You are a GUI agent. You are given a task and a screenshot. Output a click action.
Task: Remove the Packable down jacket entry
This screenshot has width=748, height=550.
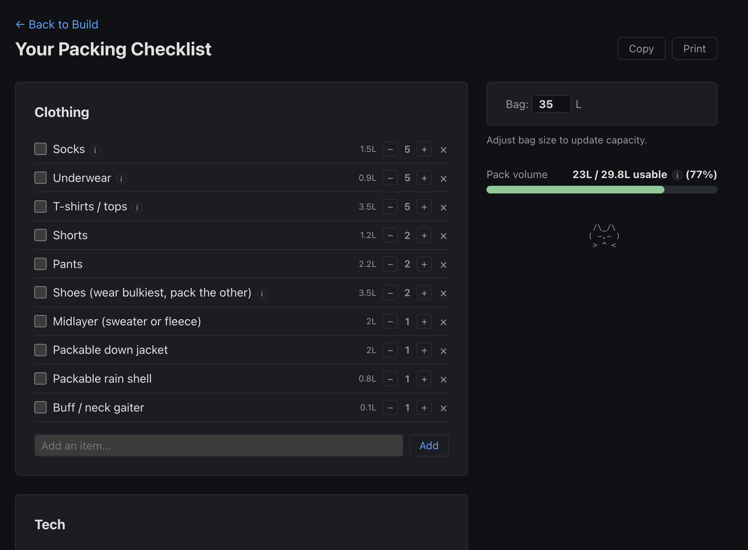[x=443, y=351]
